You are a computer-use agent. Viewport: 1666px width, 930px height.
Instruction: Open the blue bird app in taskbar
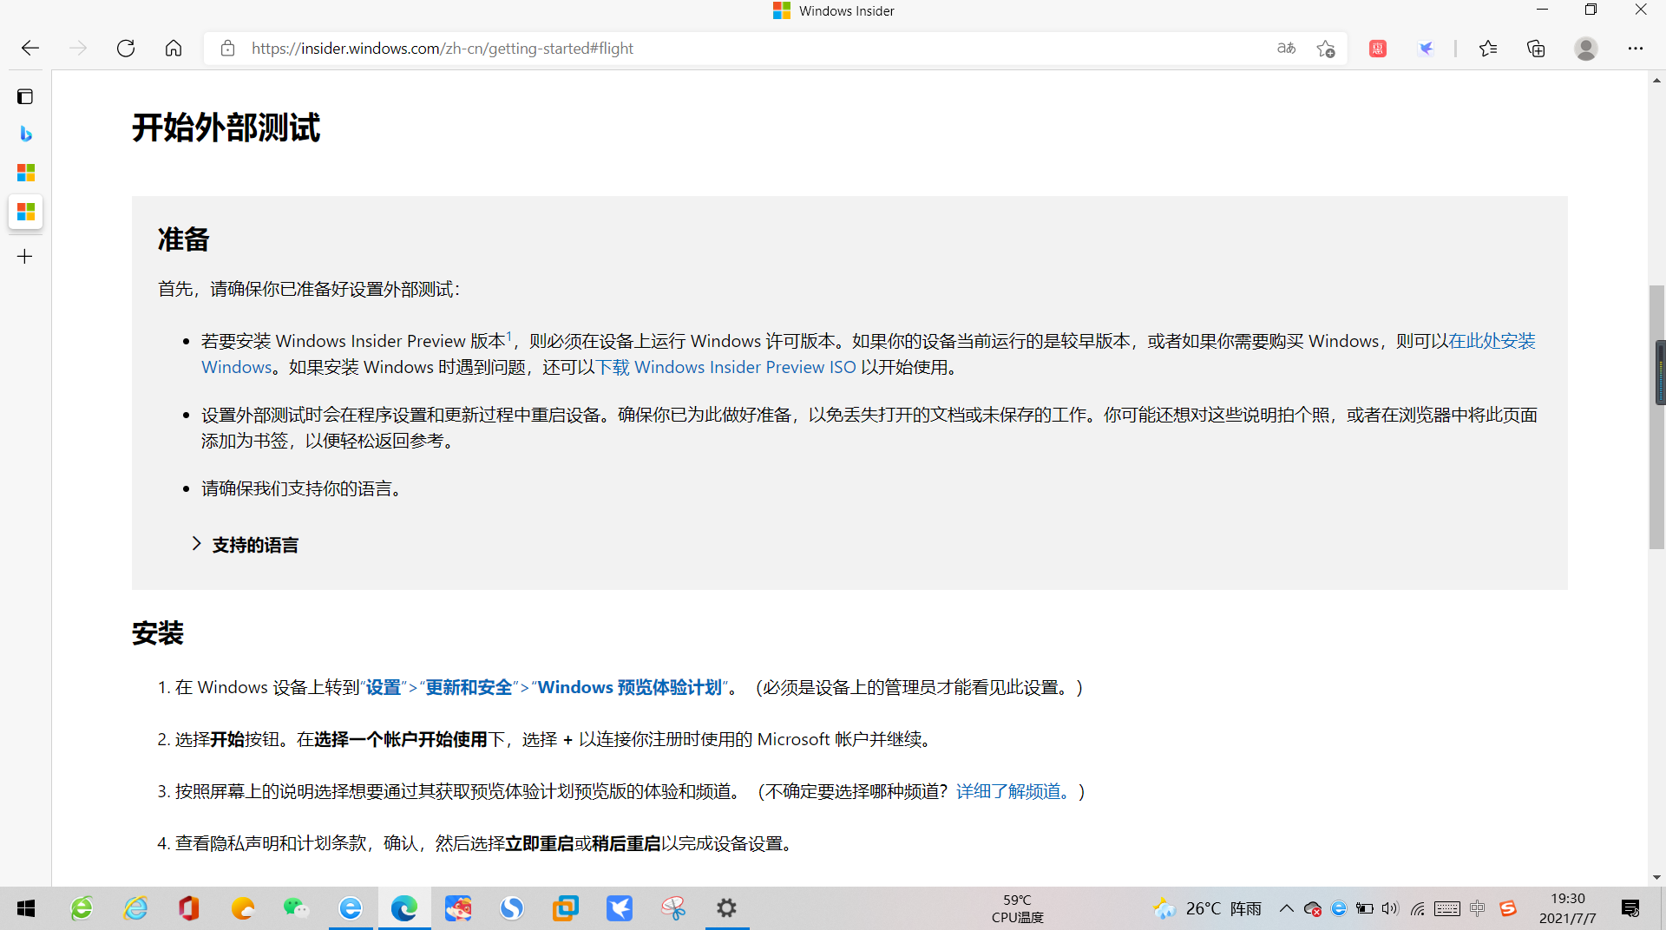tap(620, 908)
